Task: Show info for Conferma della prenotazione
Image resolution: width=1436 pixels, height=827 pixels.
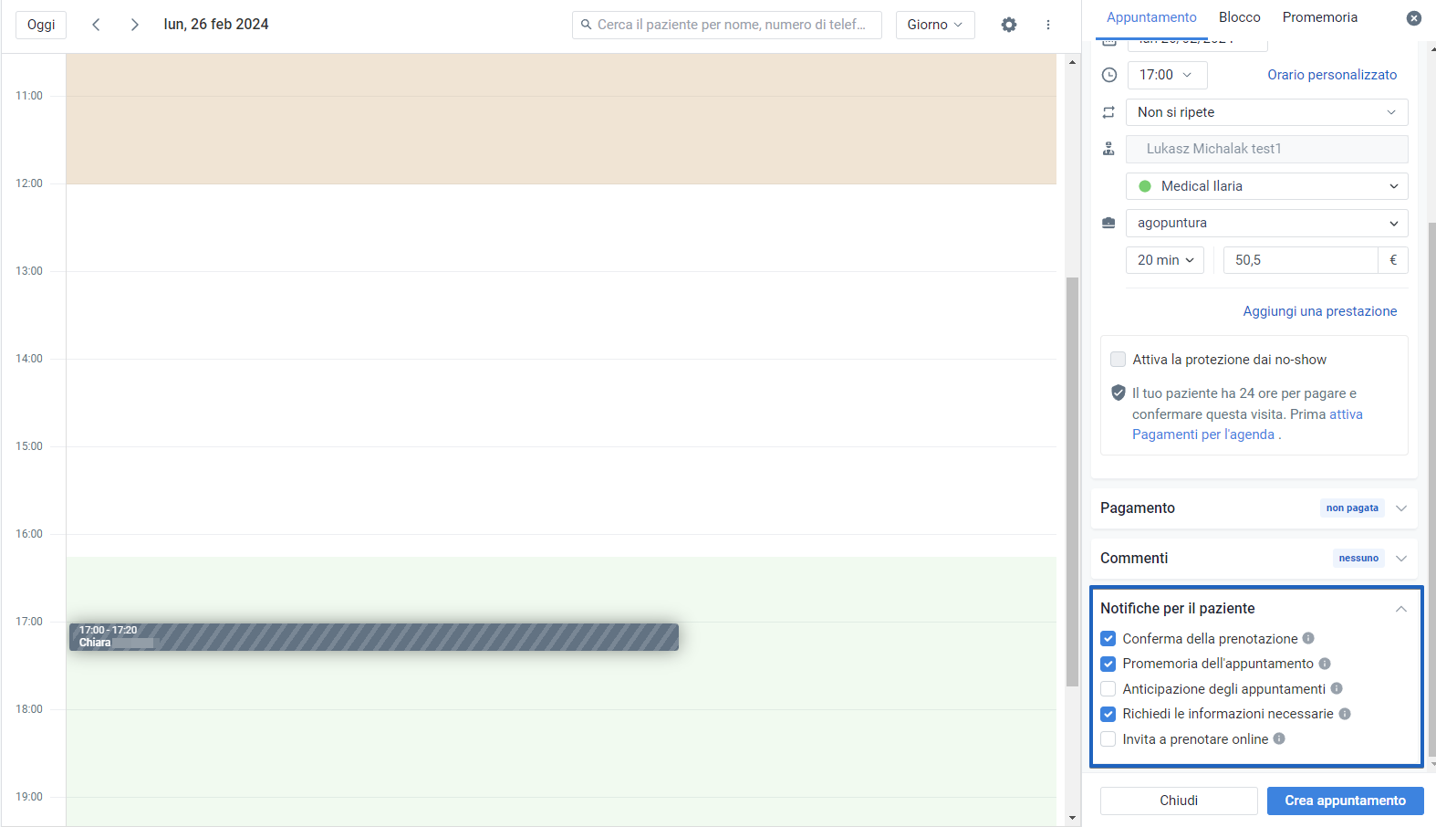Action: click(1308, 638)
